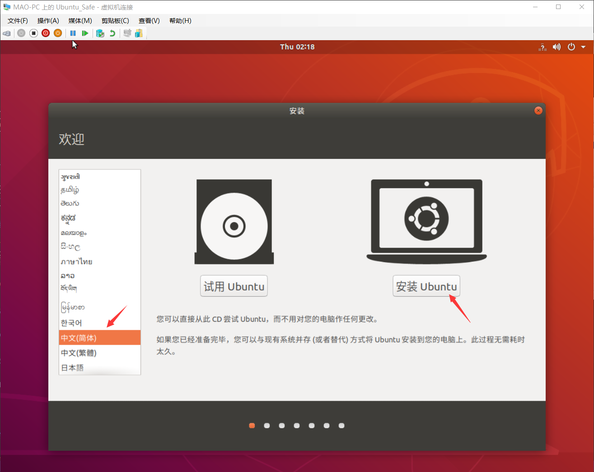
Task: Open the 查看(V) menu
Action: click(149, 21)
